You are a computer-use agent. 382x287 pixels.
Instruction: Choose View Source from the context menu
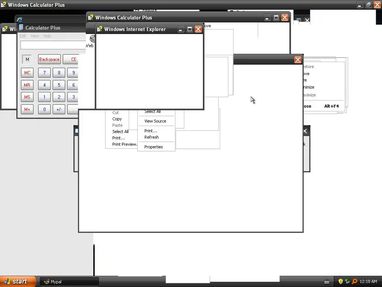pyautogui.click(x=155, y=121)
